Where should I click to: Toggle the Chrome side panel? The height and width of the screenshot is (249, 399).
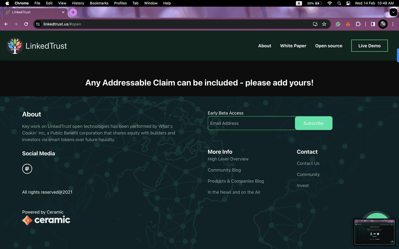373,24
